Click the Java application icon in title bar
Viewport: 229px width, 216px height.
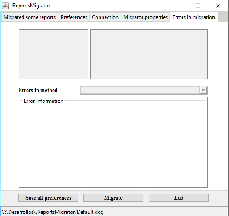tap(5, 6)
